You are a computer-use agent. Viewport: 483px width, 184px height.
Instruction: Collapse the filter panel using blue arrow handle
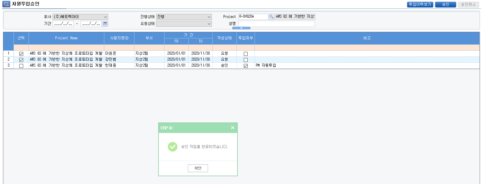(241, 28)
